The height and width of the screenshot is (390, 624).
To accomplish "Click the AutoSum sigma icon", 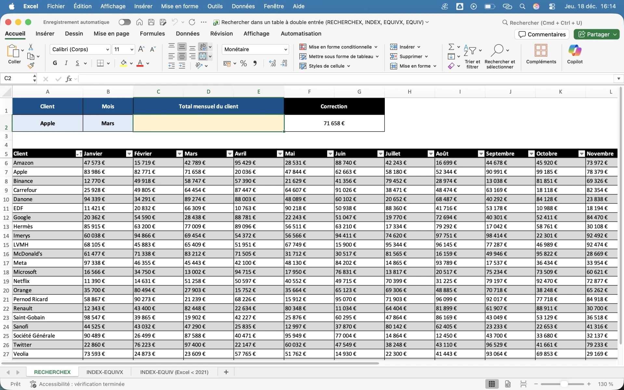I will [451, 47].
